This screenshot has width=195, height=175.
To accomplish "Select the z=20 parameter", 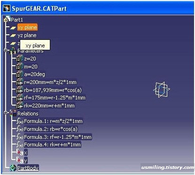I will [x=30, y=59].
